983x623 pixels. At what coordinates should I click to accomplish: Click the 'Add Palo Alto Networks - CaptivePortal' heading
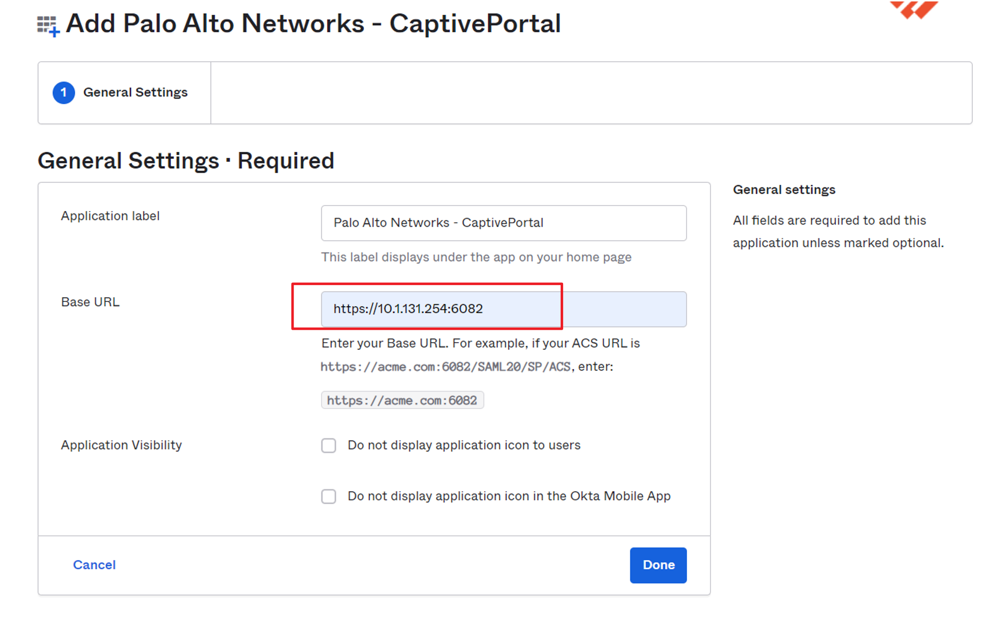tap(313, 23)
